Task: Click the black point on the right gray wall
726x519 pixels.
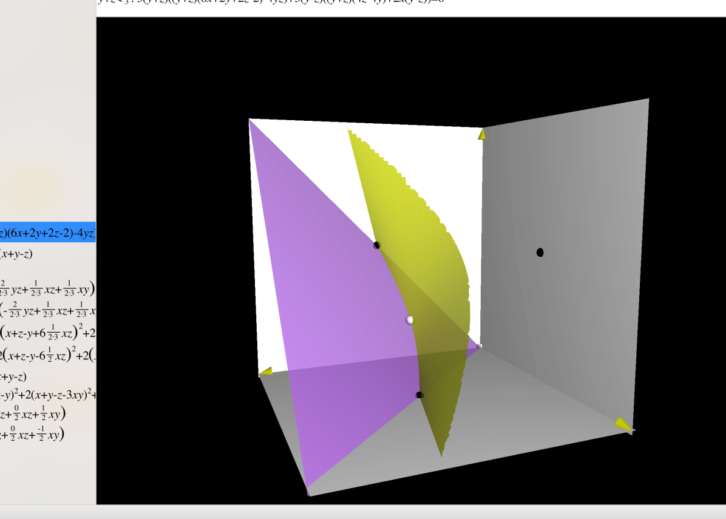Action: [540, 253]
